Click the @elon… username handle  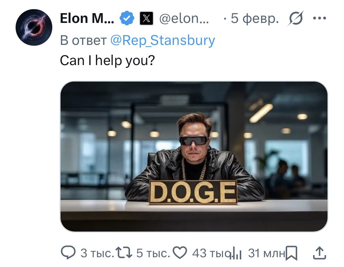[184, 19]
